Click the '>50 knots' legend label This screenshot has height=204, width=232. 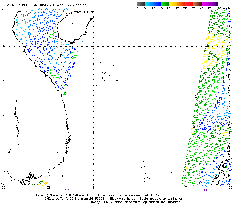coord(223,8)
